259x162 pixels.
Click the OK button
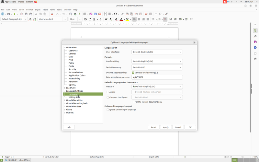coord(190,127)
